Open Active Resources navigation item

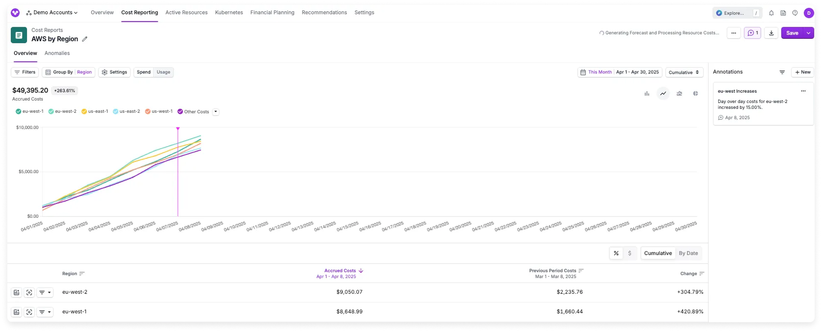(x=187, y=13)
